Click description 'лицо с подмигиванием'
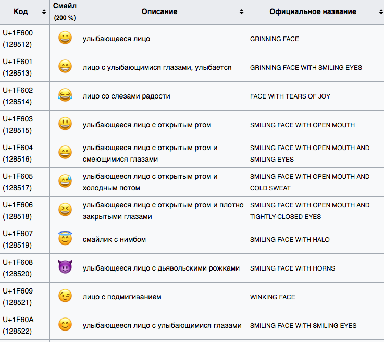Screen dimensions: 384x342 click(122, 297)
